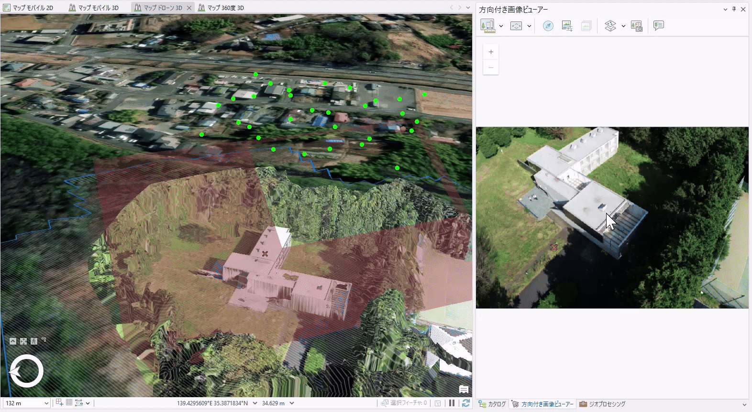Open the map scale 132 m dropdown
The width and height of the screenshot is (752, 412).
tap(46, 403)
